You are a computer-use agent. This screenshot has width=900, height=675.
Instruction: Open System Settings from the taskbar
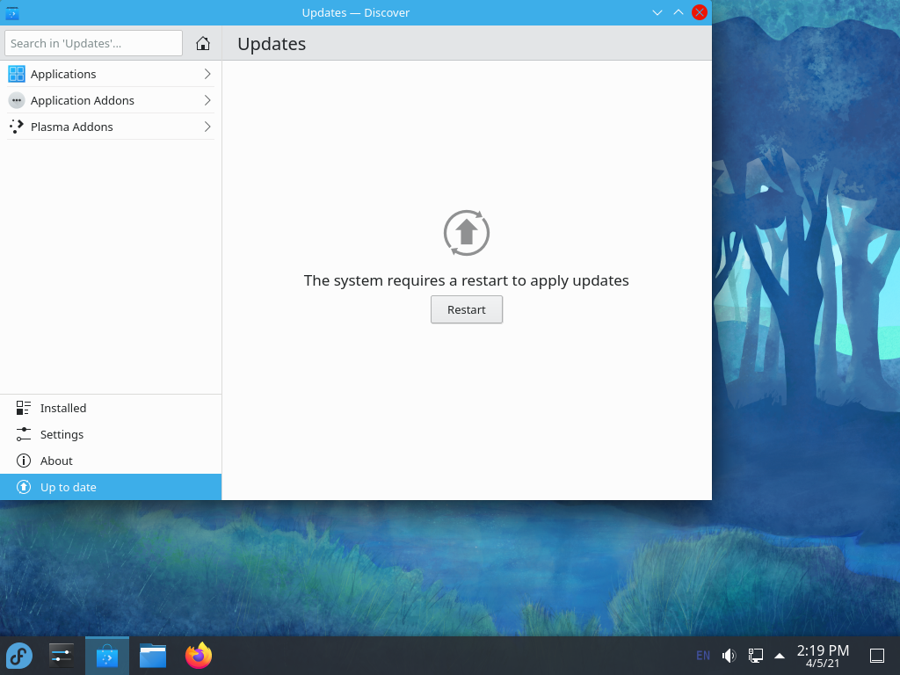(x=62, y=656)
